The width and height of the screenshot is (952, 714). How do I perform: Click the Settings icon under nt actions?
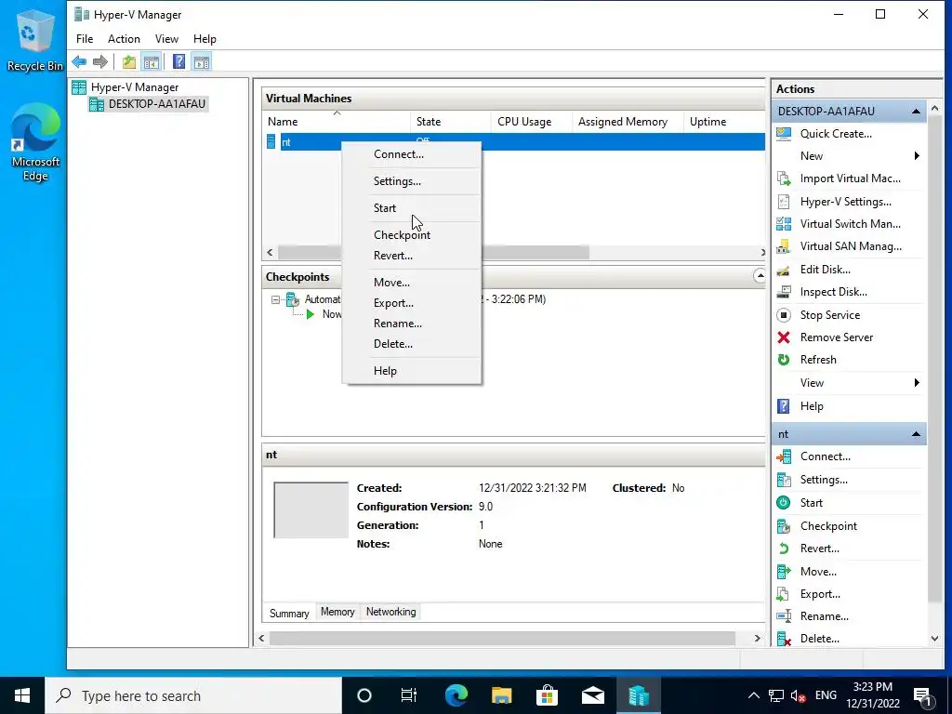point(784,480)
